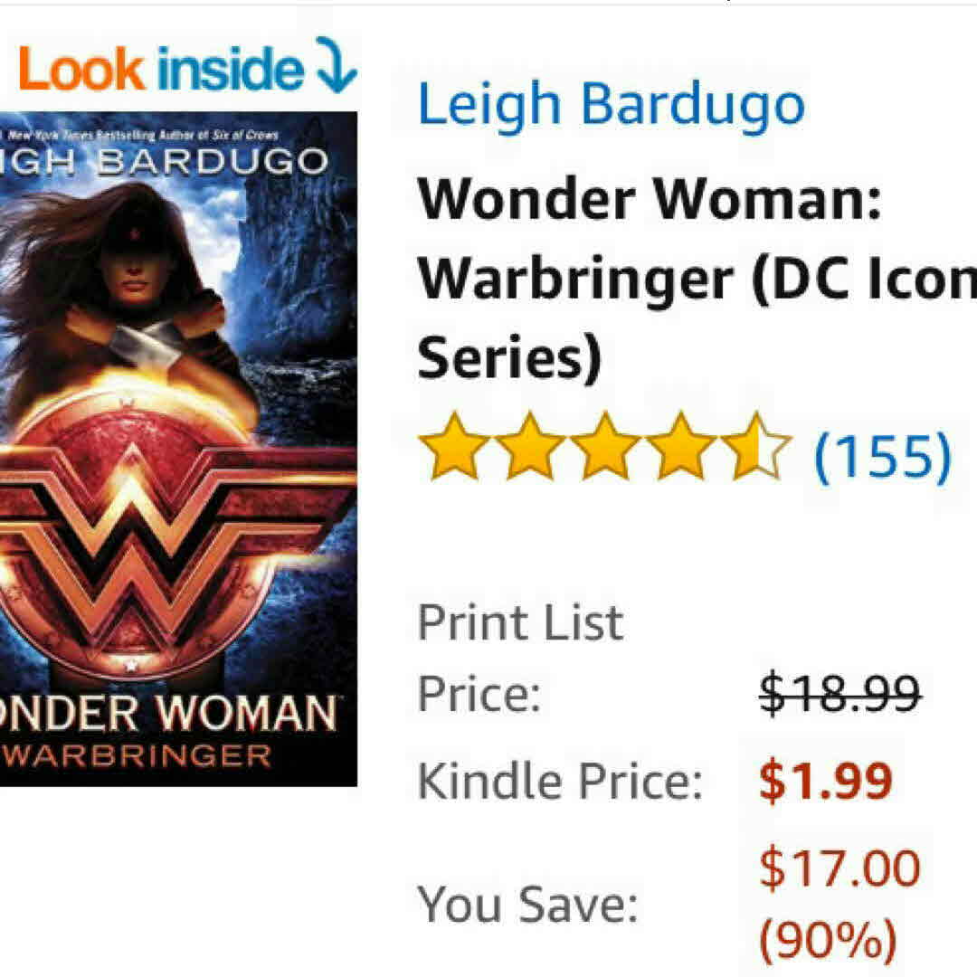Click the second gold rating star
The width and height of the screenshot is (977, 977).
click(529, 447)
